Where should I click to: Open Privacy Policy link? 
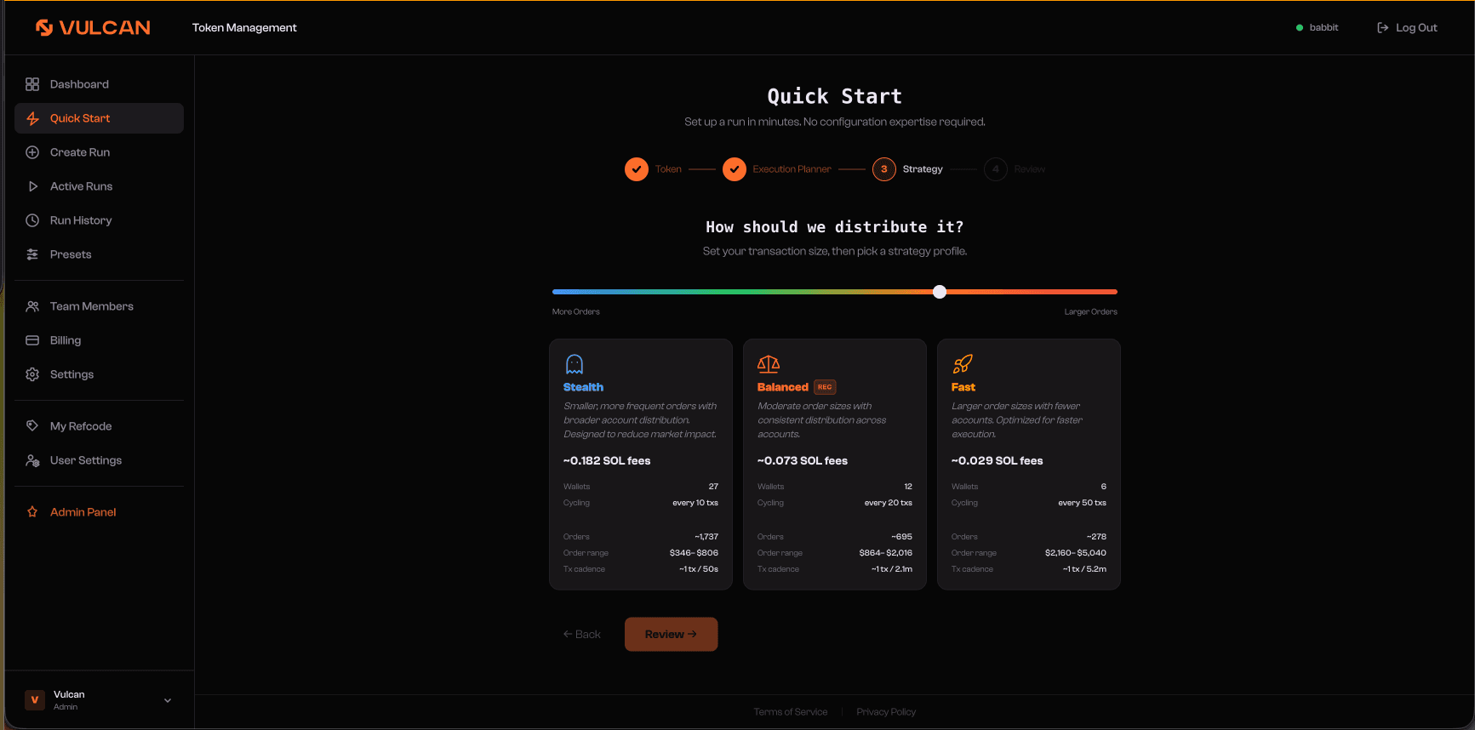[x=886, y=712]
